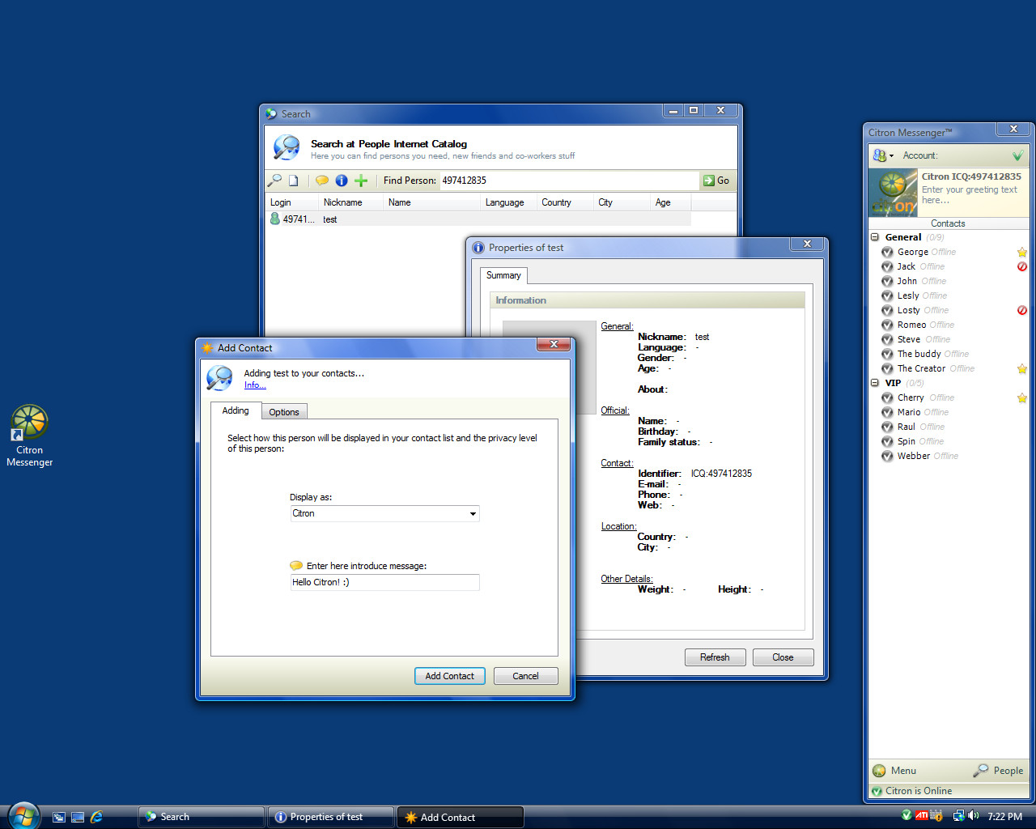This screenshot has height=829, width=1036.
Task: Click the Age column header in Search
Action: [670, 202]
